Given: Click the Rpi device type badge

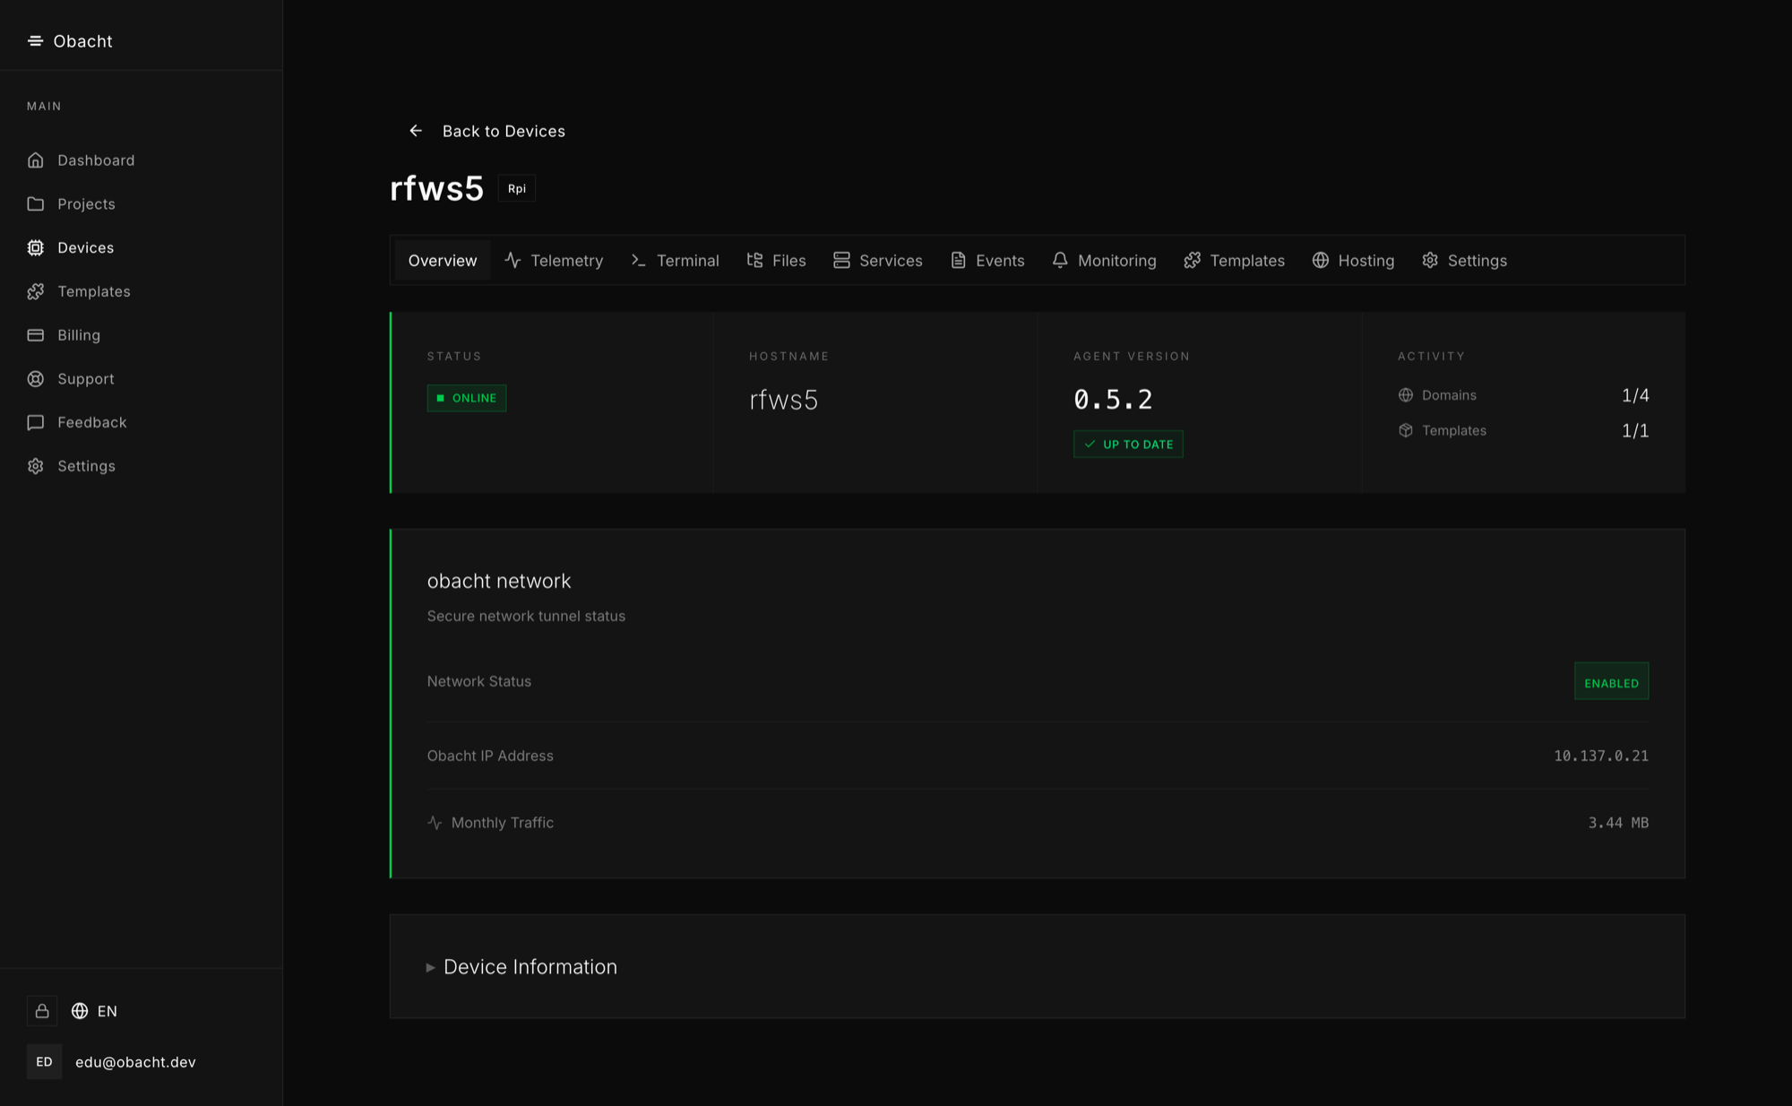Looking at the screenshot, I should [x=517, y=188].
